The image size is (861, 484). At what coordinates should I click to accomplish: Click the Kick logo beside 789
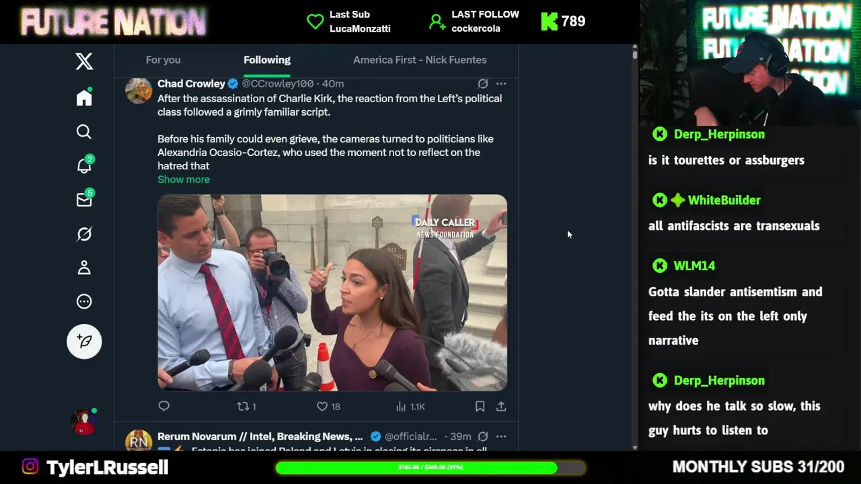click(549, 22)
